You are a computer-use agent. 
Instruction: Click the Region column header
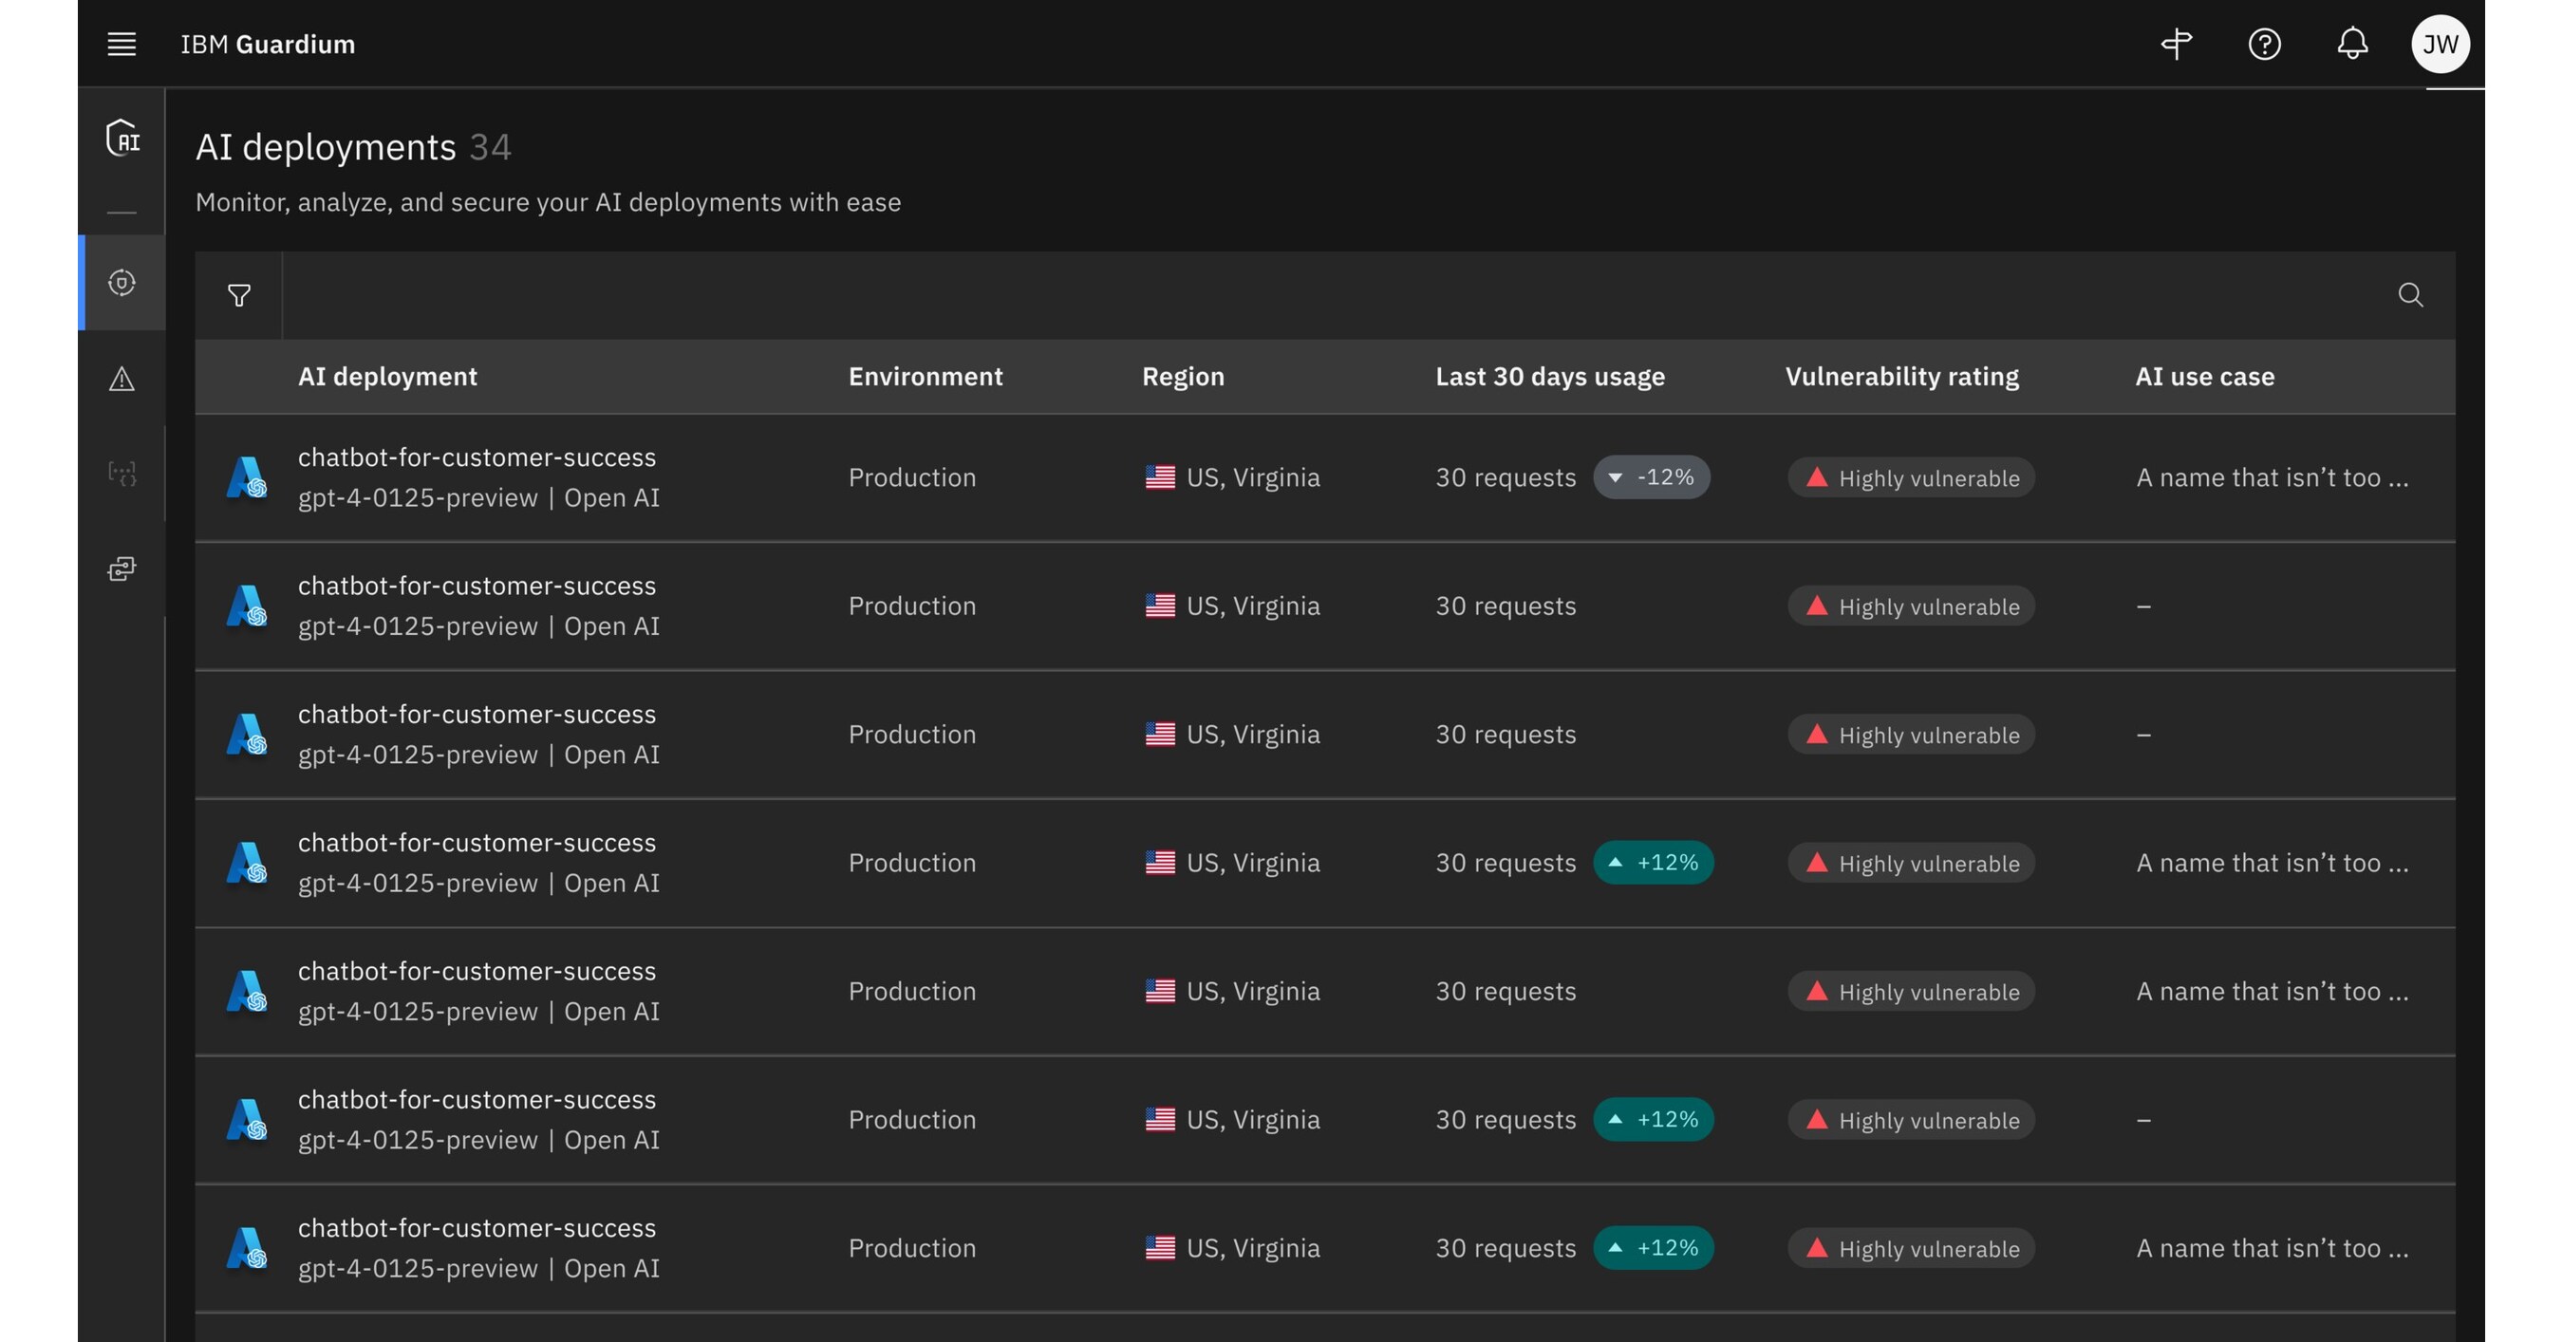pos(1183,376)
